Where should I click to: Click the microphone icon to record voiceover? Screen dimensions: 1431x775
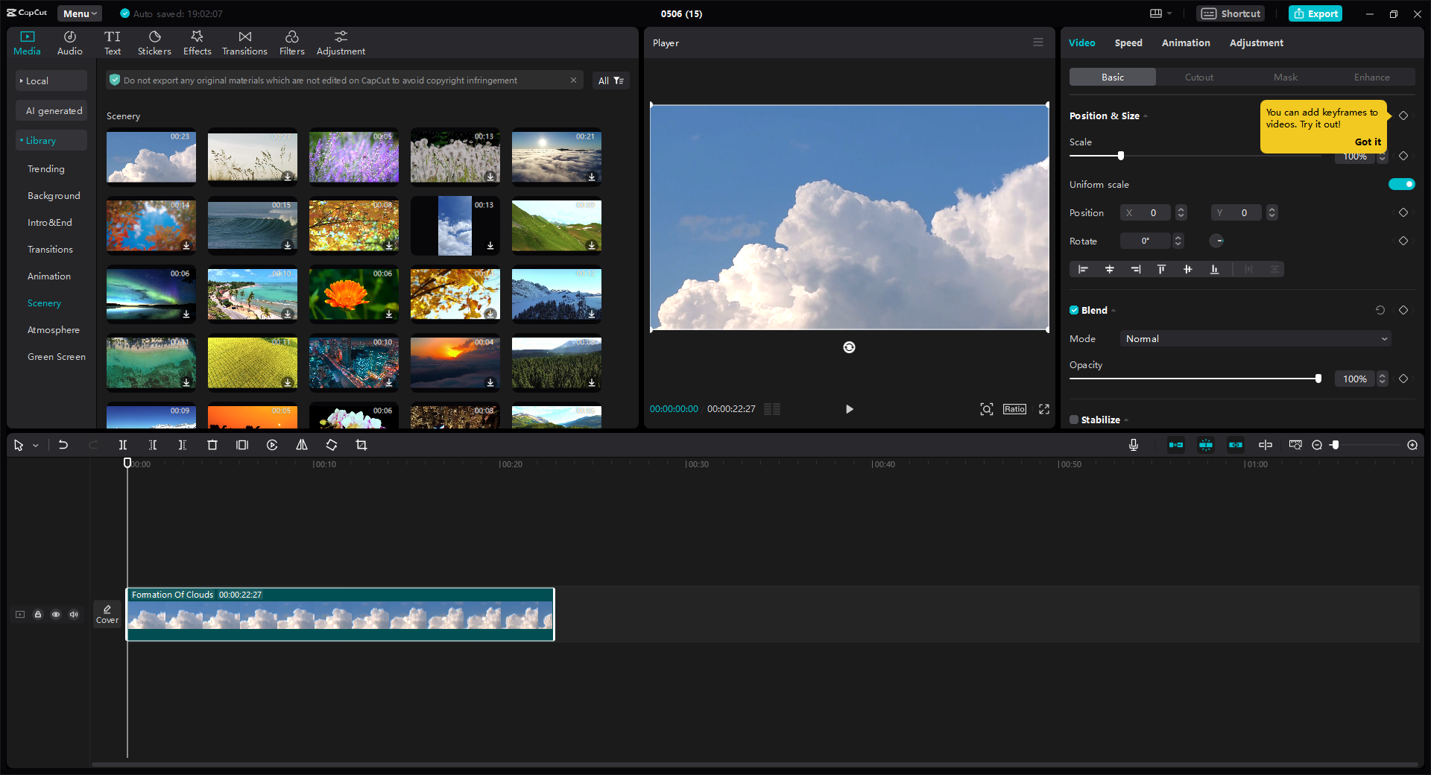point(1133,445)
